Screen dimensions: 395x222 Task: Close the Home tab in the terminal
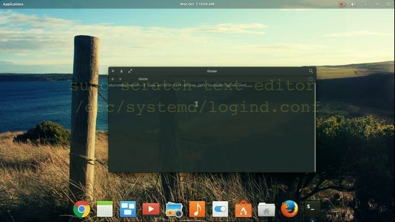click(x=120, y=79)
